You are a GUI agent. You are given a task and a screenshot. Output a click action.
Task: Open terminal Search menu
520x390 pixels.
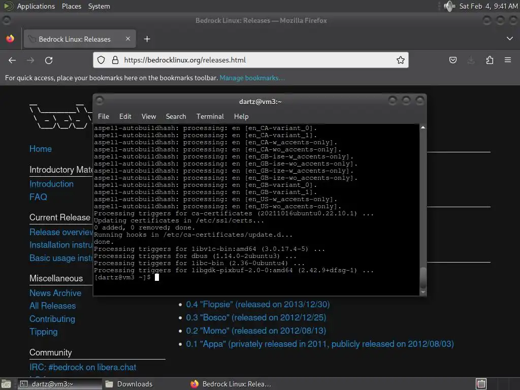[176, 116]
